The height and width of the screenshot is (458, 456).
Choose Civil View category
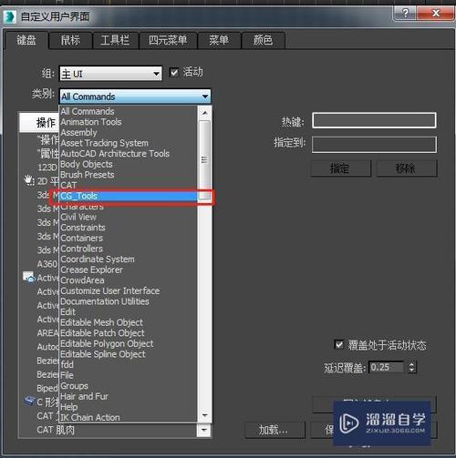tap(78, 217)
